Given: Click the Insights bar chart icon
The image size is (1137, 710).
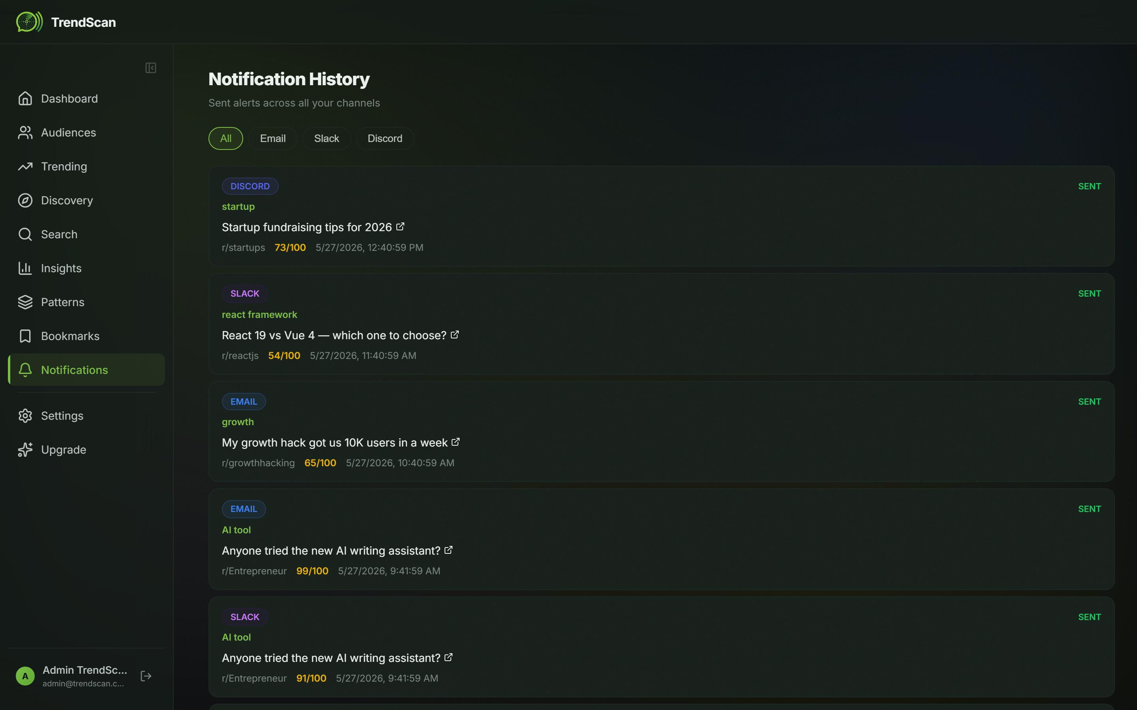Looking at the screenshot, I should click(25, 268).
